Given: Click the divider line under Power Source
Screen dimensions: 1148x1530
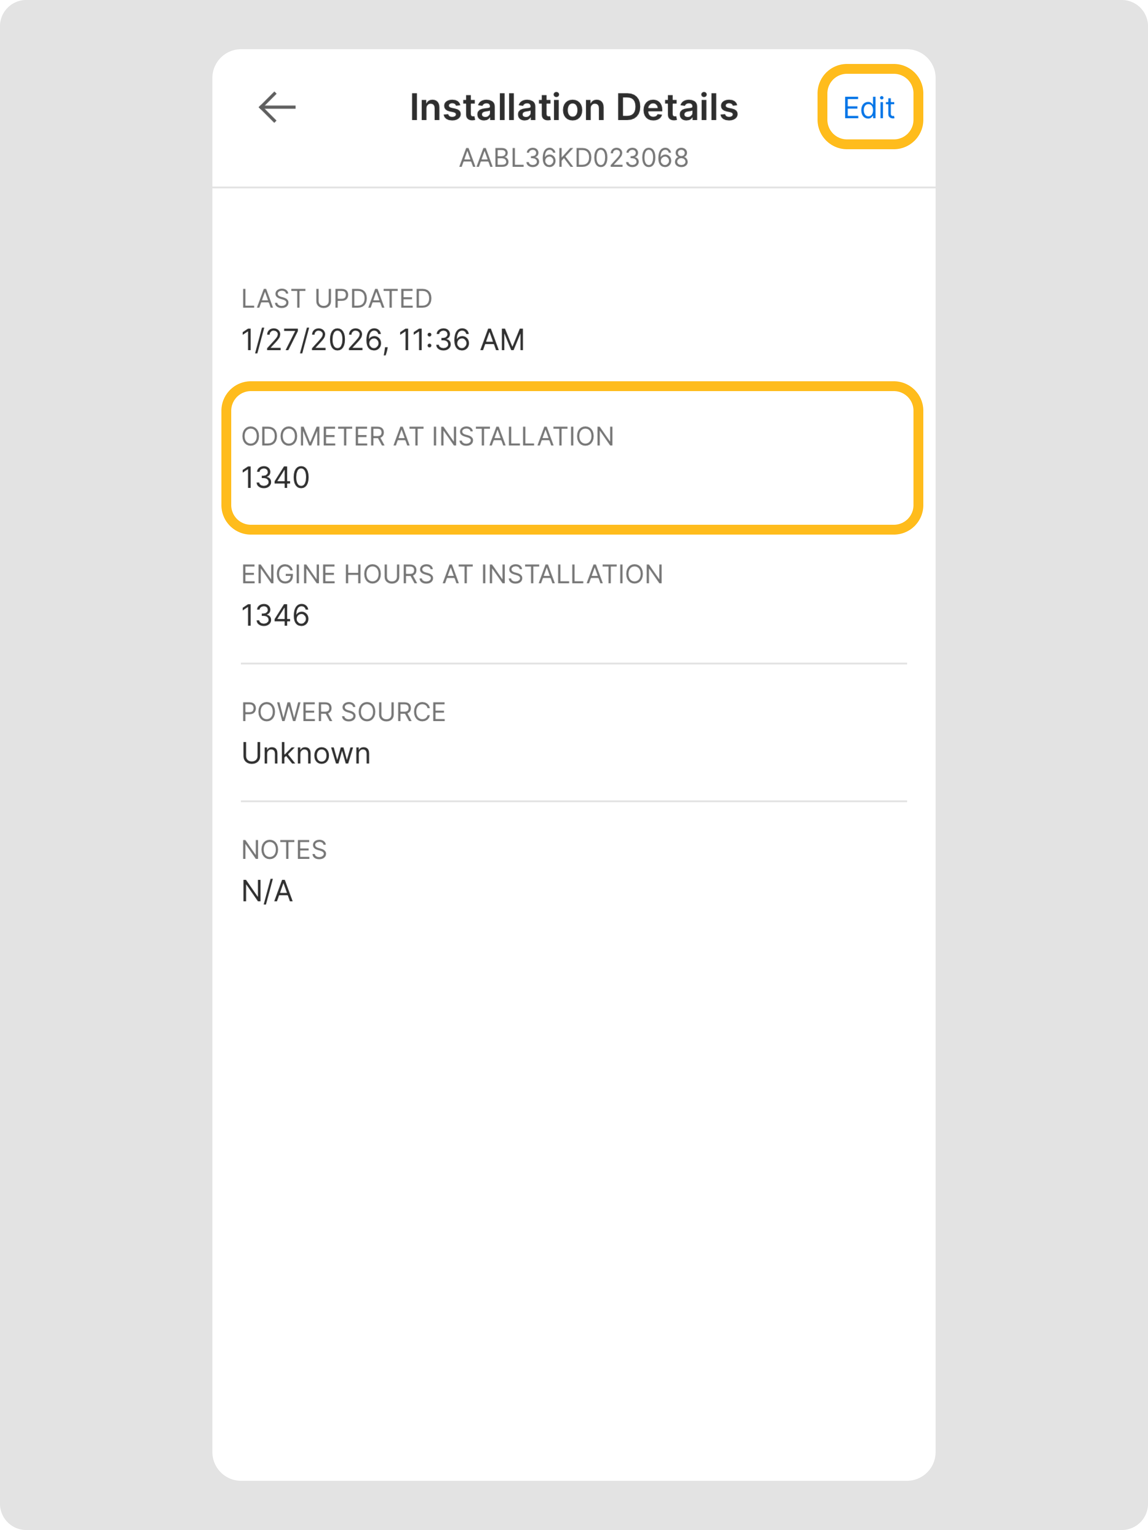Looking at the screenshot, I should pyautogui.click(x=573, y=801).
